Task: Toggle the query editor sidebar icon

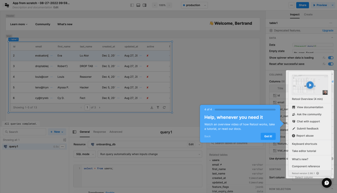Action: 75,132
